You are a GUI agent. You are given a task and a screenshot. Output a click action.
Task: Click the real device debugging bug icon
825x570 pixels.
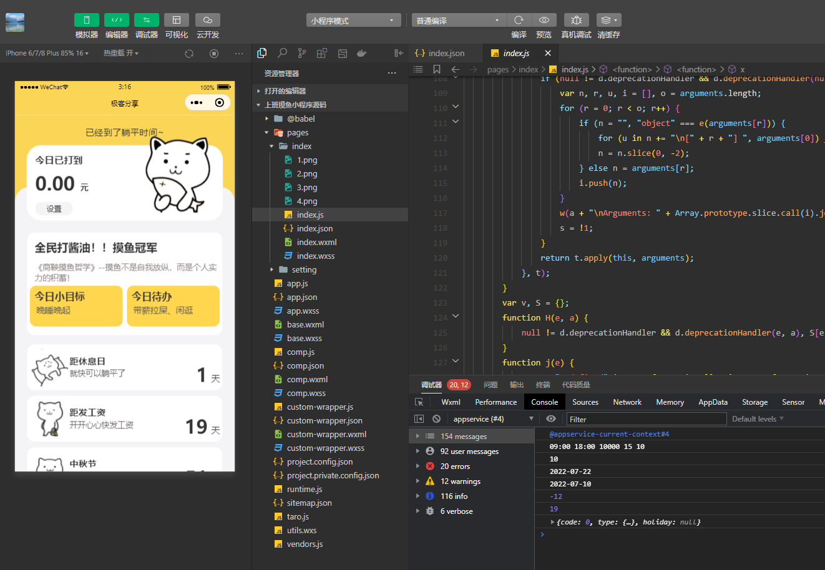(576, 21)
